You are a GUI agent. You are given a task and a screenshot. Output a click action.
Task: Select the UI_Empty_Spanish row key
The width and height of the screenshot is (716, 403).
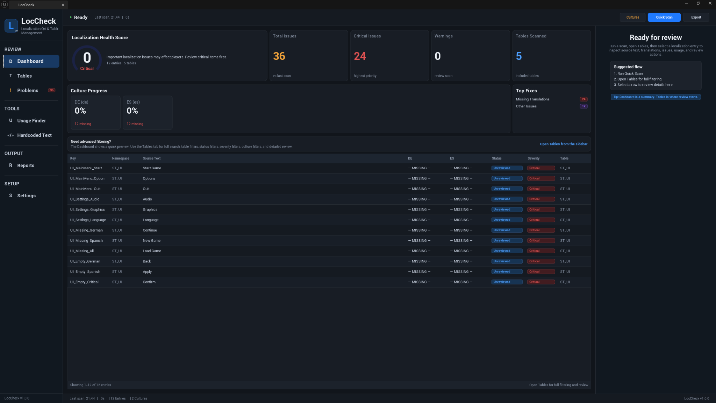(x=85, y=272)
